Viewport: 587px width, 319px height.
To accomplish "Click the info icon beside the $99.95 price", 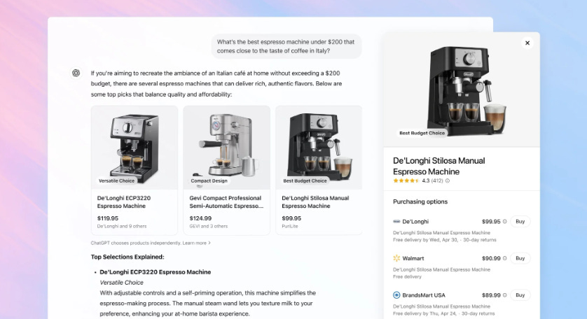I will [504, 221].
